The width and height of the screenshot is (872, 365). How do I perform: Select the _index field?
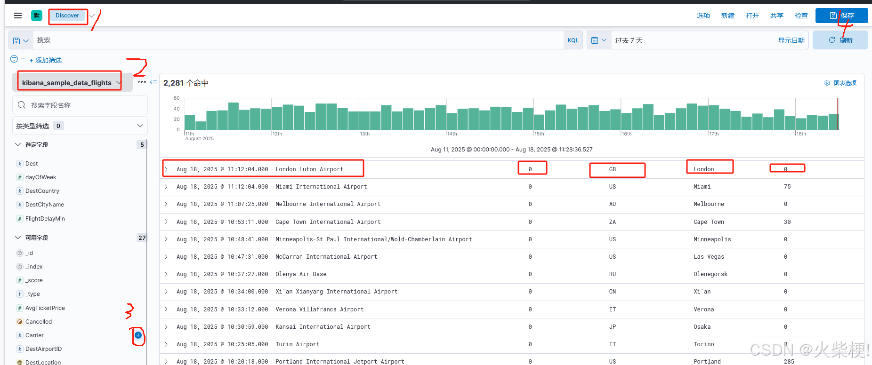pos(34,267)
